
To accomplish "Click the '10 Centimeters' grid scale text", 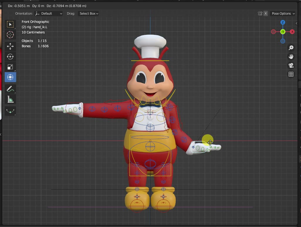I will (x=33, y=32).
